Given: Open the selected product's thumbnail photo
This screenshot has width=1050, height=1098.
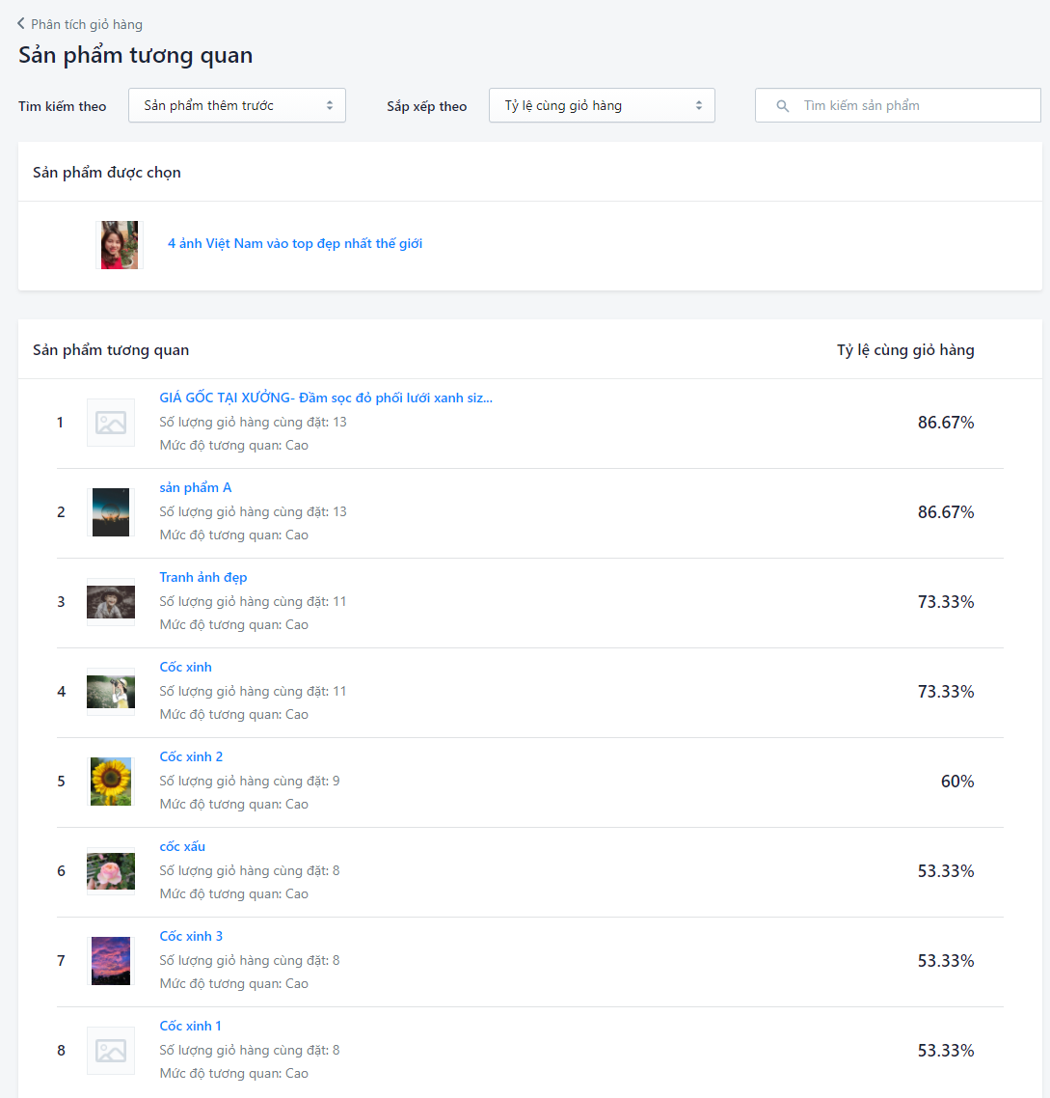Looking at the screenshot, I should coord(120,245).
